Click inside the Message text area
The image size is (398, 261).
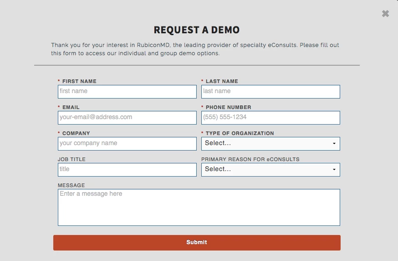pyautogui.click(x=199, y=207)
